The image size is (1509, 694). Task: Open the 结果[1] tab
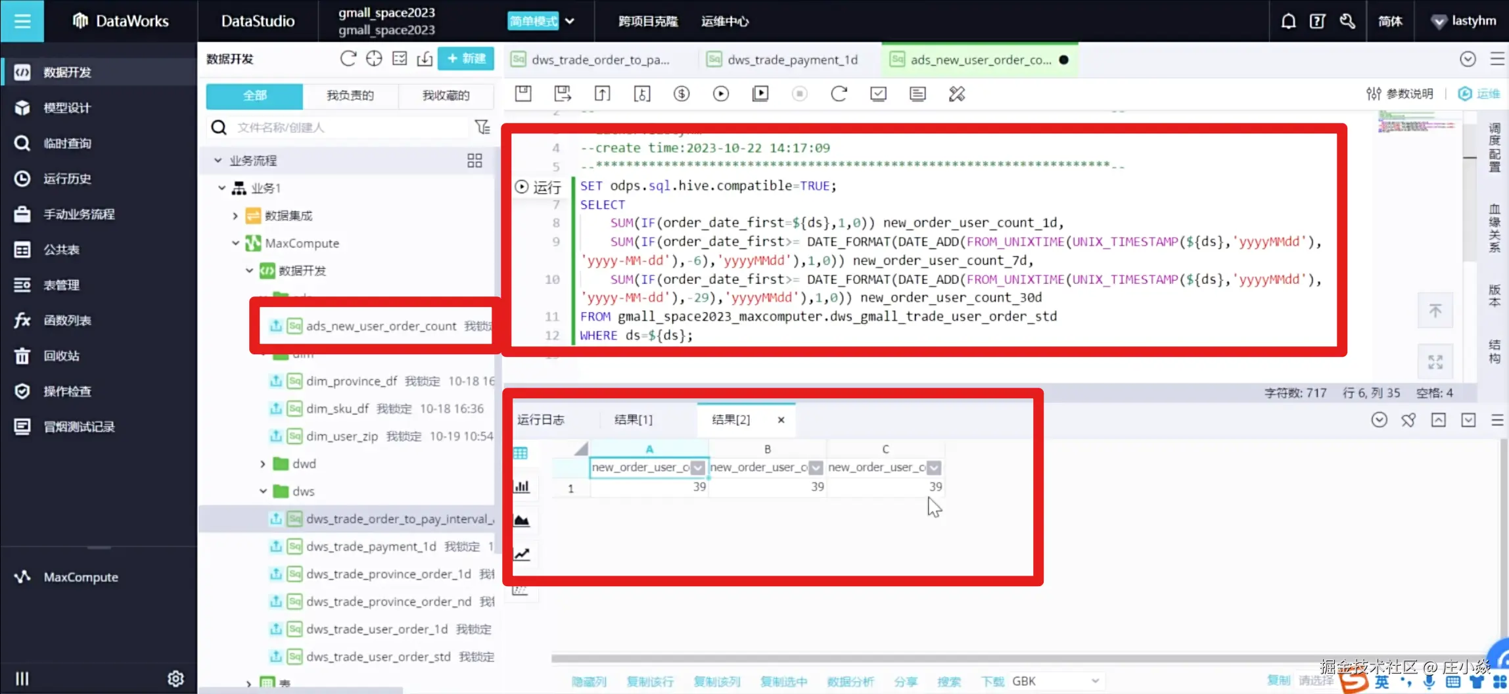[634, 419]
